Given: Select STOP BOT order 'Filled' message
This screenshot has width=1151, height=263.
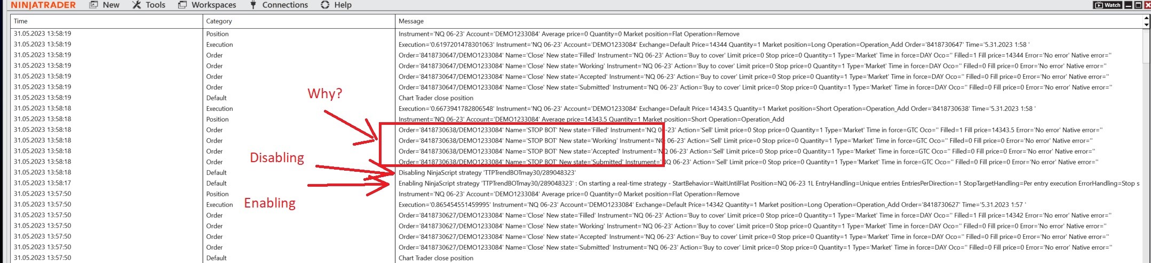Looking at the screenshot, I should point(751,130).
